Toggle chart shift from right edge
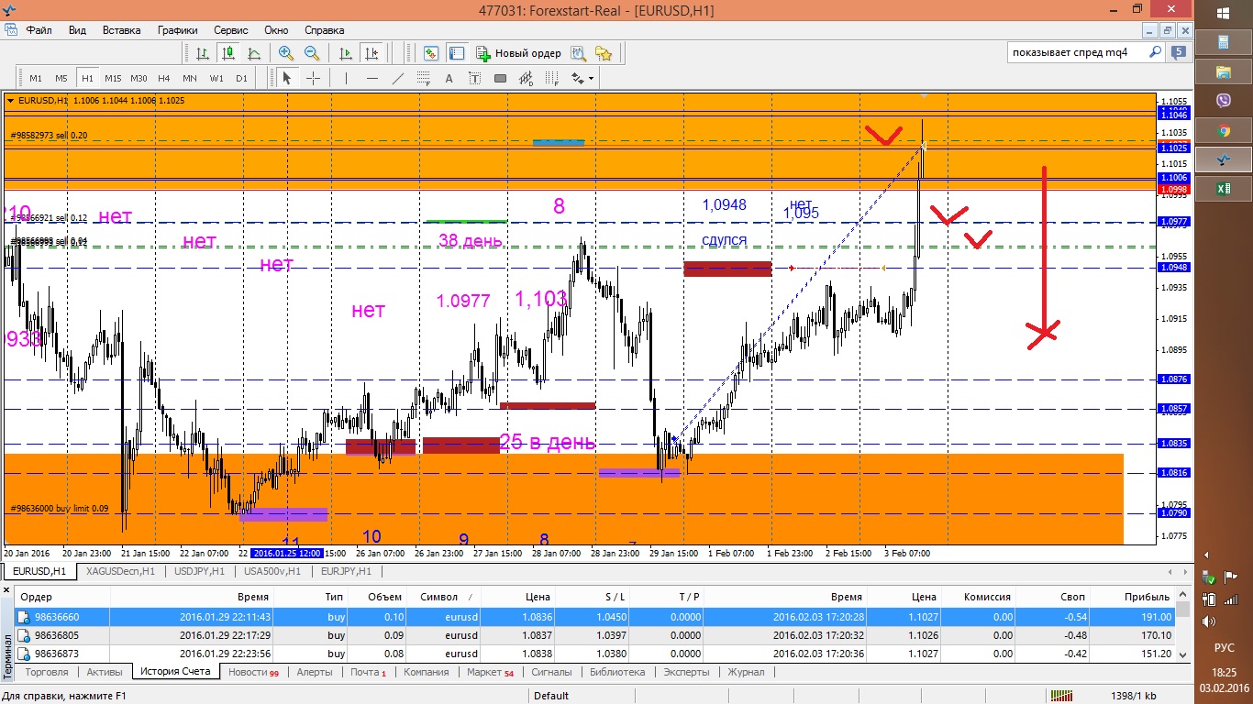This screenshot has height=704, width=1253. click(371, 53)
